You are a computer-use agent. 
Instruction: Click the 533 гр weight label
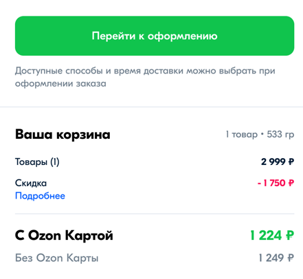(280, 135)
